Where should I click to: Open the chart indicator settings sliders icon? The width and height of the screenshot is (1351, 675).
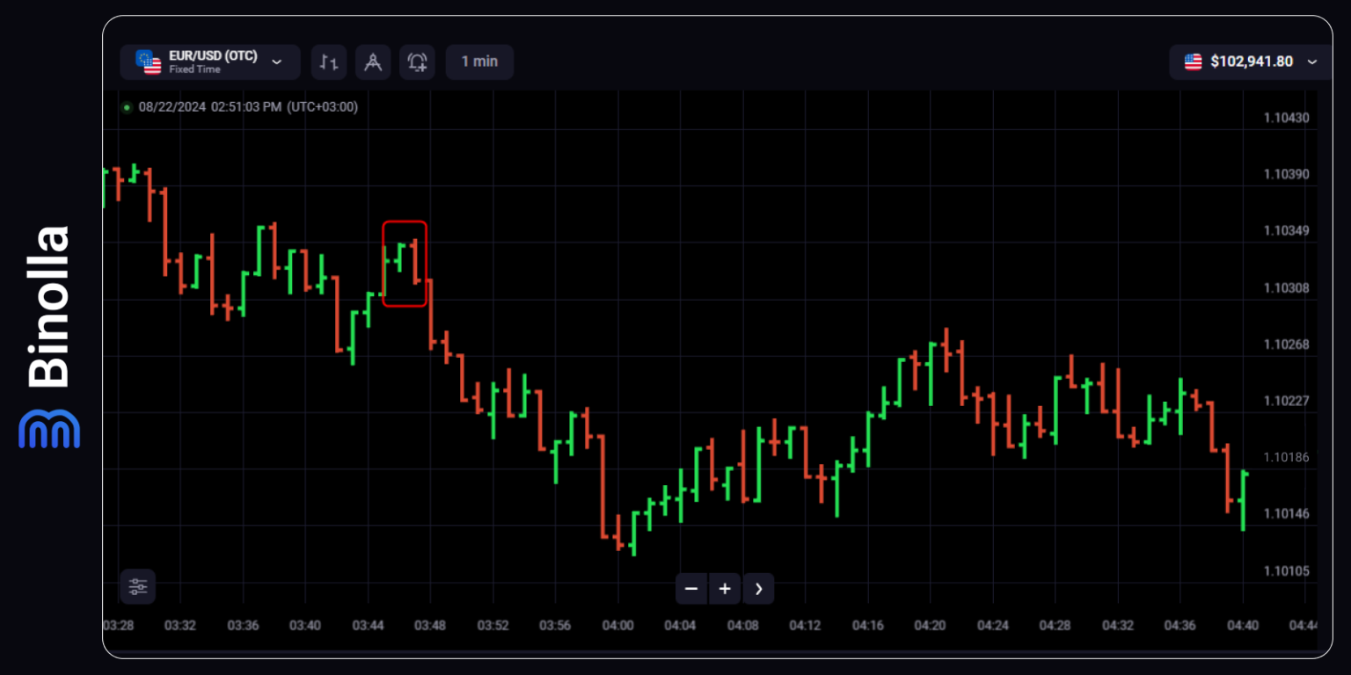coord(137,586)
